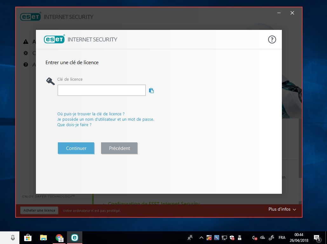Open the People icon on the taskbar
Image resolution: width=327 pixels, height=244 pixels.
190,238
